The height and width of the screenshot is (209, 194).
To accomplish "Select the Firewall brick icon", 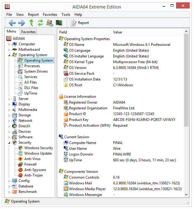I will [x=20, y=164].
